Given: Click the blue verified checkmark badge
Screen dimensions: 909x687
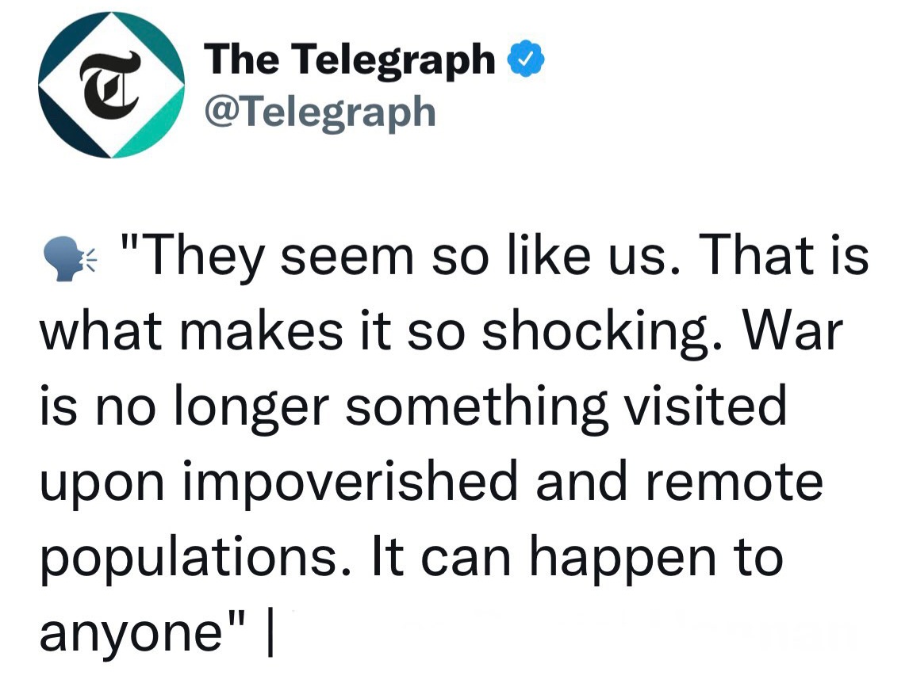Looking at the screenshot, I should tap(525, 59).
